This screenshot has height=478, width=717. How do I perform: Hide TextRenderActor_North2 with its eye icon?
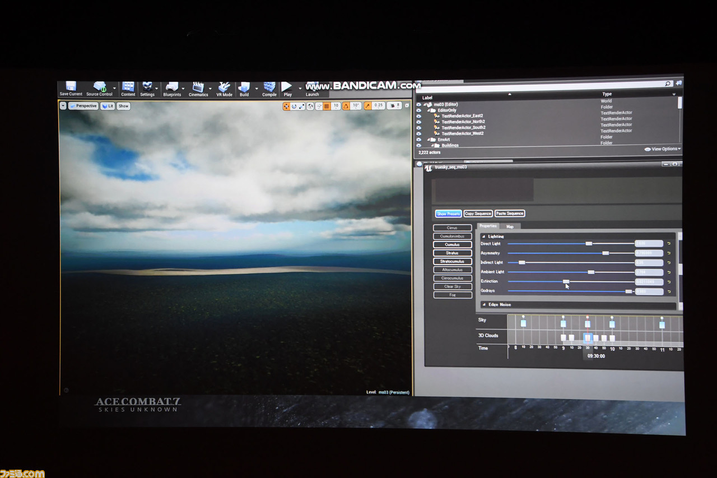(418, 122)
